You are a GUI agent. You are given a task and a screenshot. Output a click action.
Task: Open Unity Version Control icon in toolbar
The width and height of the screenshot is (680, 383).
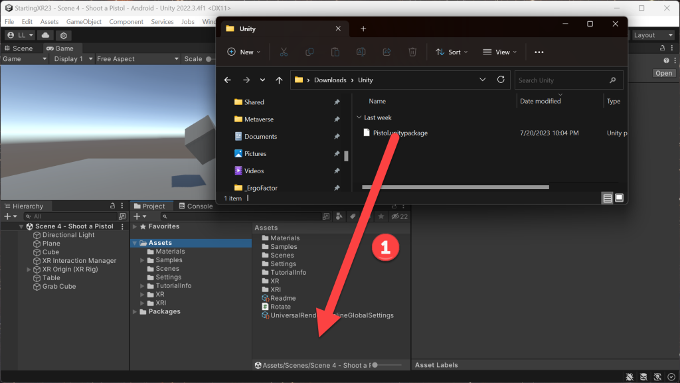[x=63, y=35]
